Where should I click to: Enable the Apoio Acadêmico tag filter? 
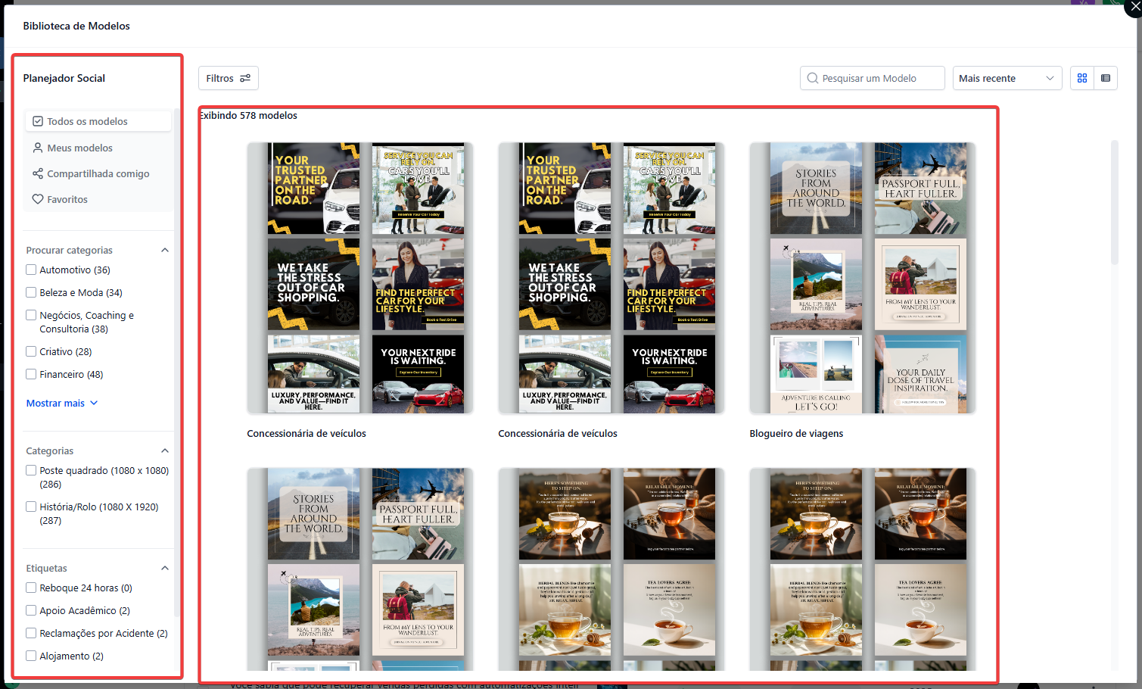pos(31,610)
